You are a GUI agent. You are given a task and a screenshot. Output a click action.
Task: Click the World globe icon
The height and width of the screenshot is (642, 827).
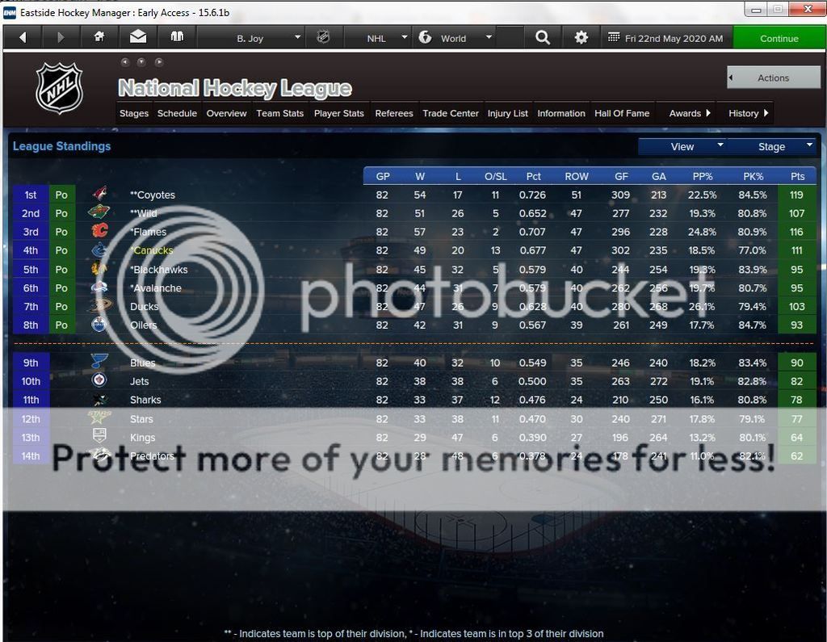click(x=425, y=37)
